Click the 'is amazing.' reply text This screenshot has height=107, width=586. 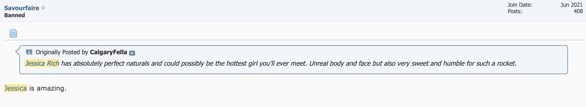pos(48,88)
